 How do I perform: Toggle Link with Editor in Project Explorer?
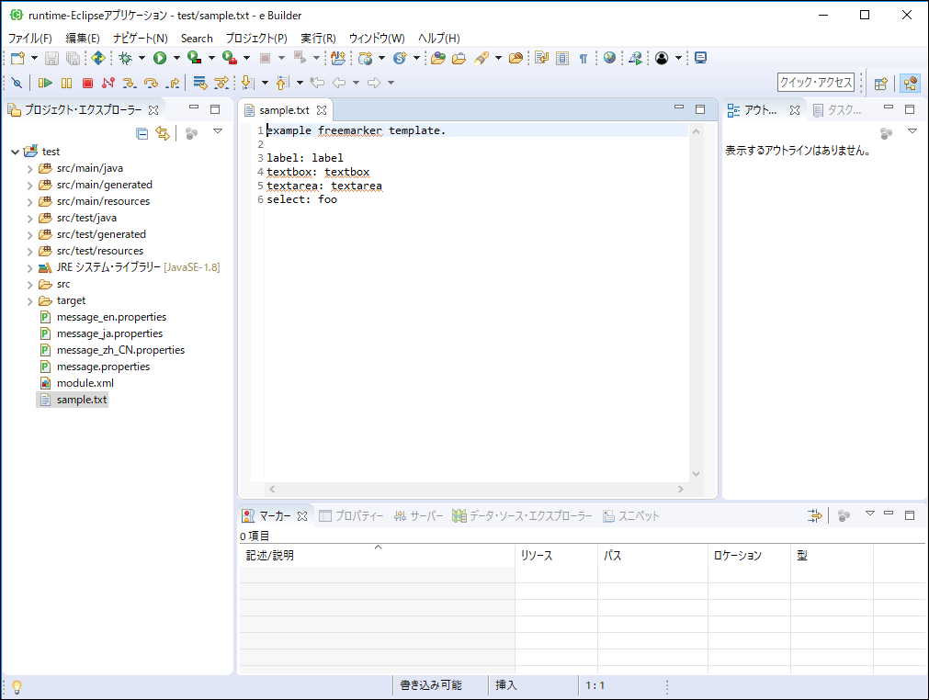click(x=163, y=133)
